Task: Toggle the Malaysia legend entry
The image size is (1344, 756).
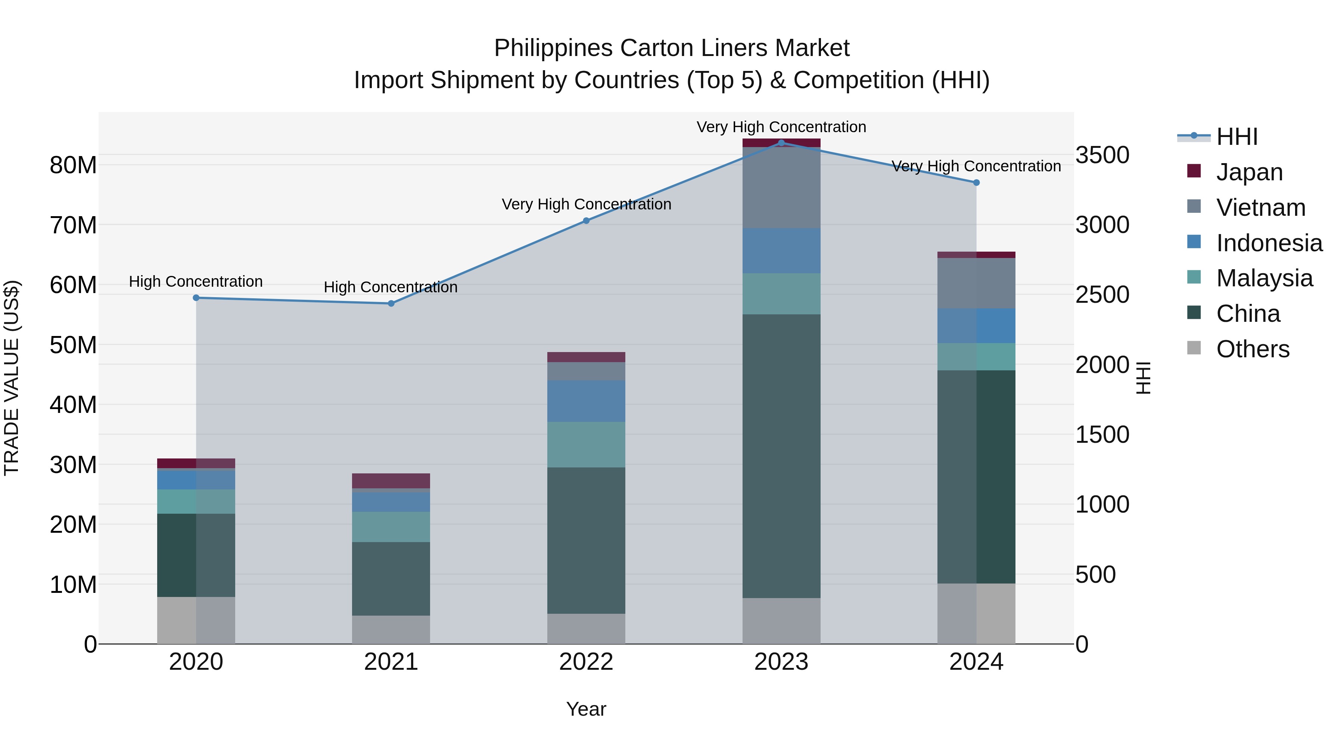Action: tap(1250, 277)
